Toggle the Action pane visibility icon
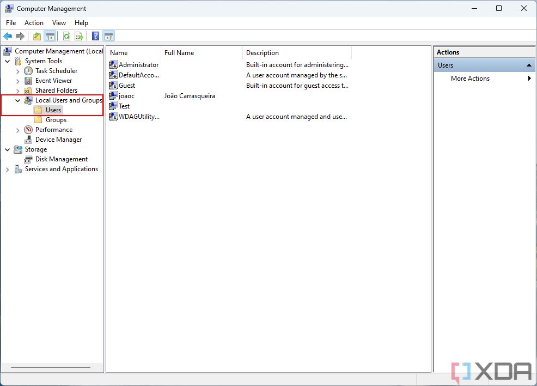Image resolution: width=537 pixels, height=386 pixels. point(109,36)
